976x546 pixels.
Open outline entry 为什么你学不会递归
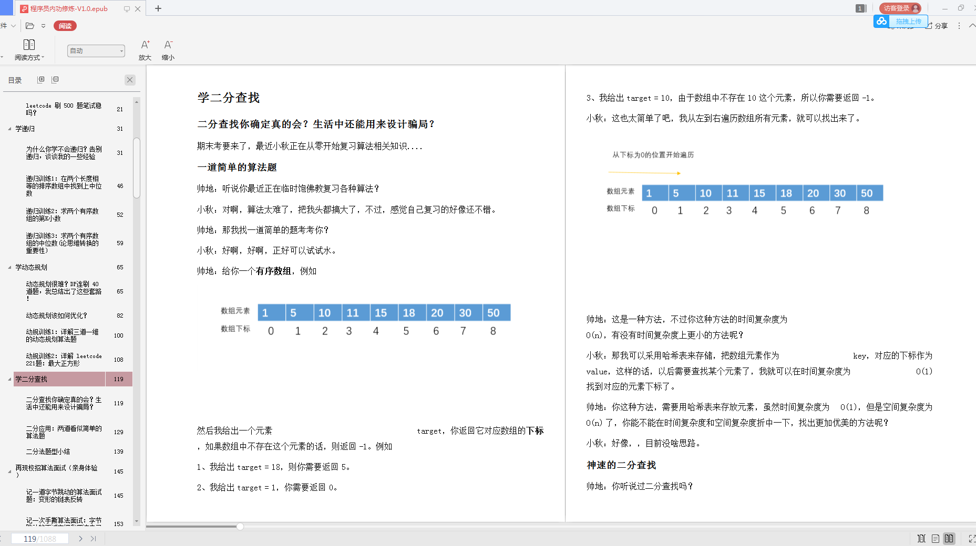point(64,153)
